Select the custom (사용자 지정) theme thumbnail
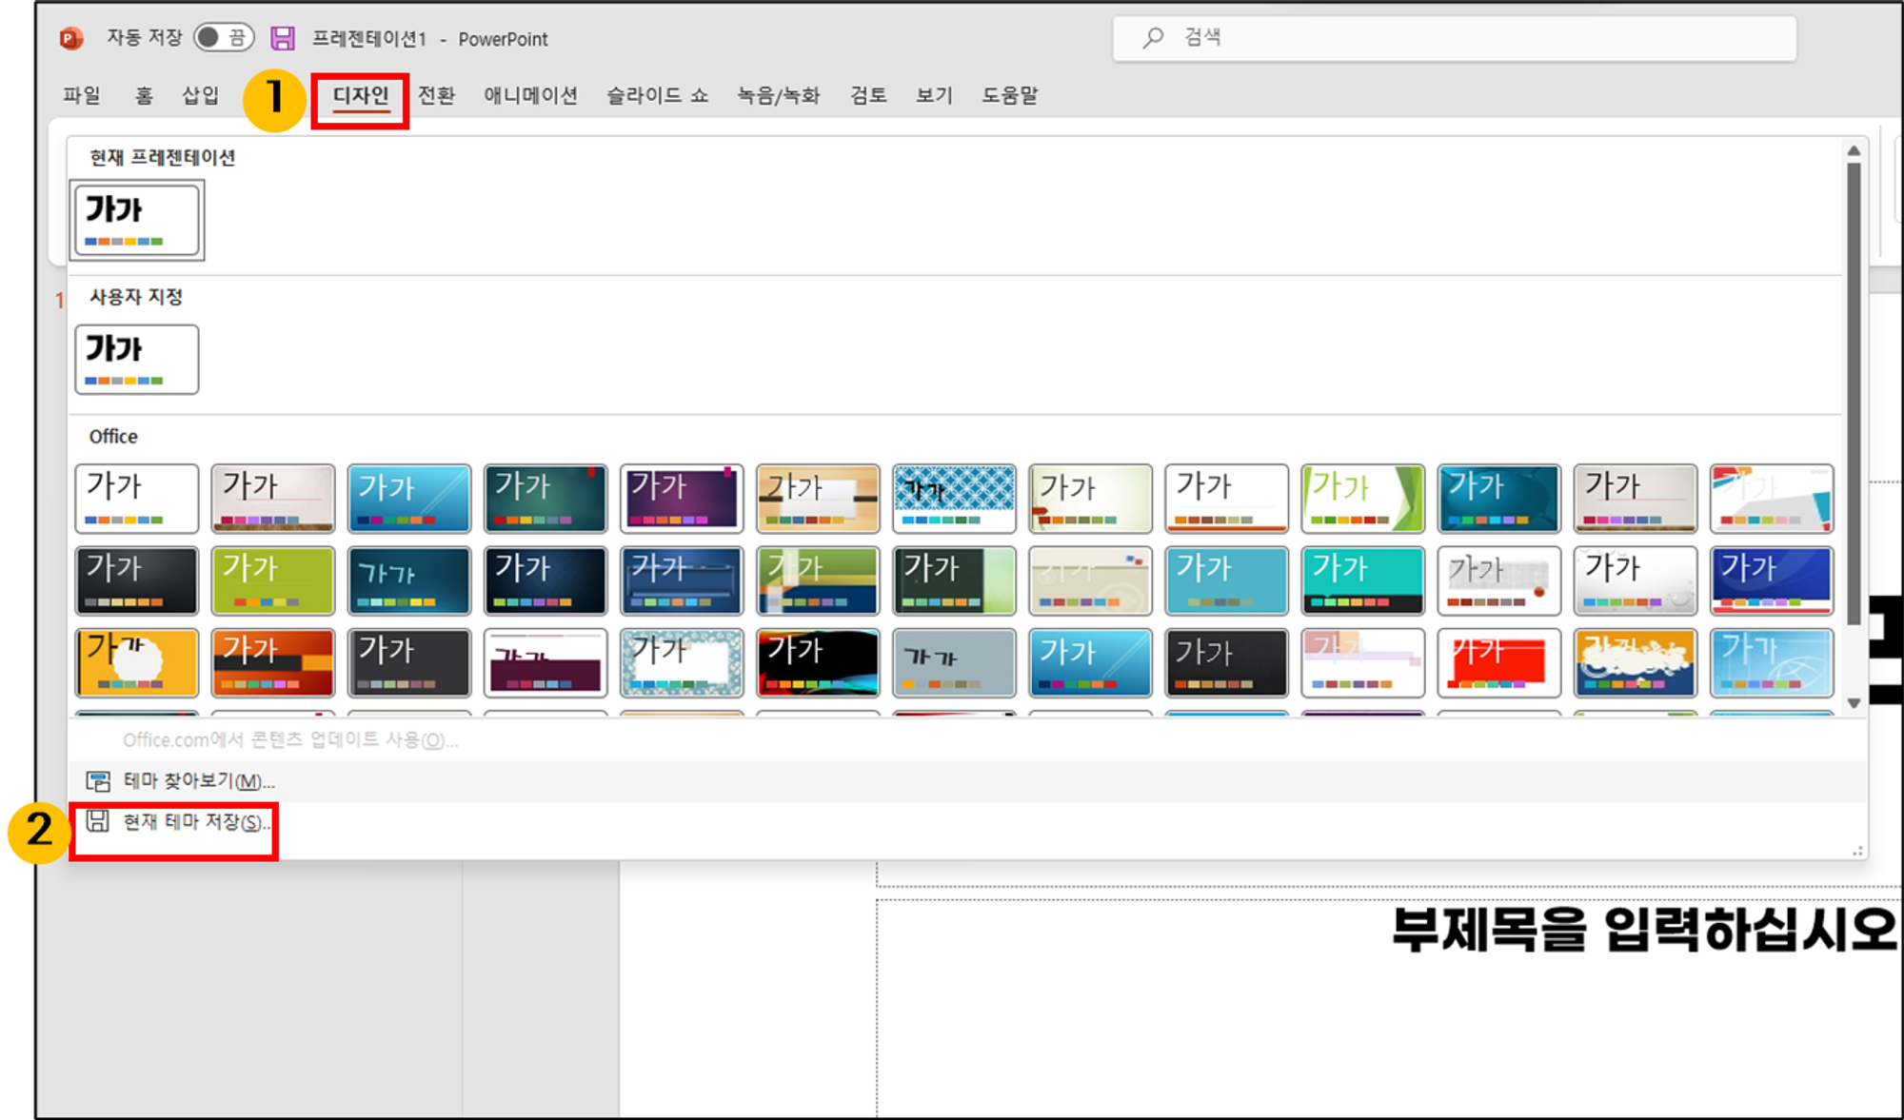 tap(137, 359)
